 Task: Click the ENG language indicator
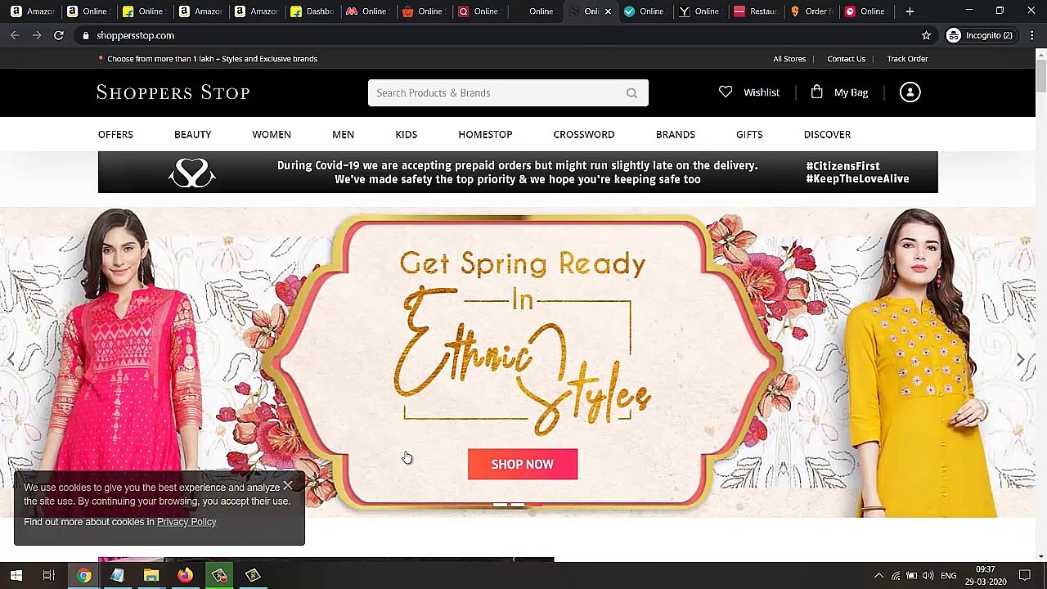(x=949, y=576)
